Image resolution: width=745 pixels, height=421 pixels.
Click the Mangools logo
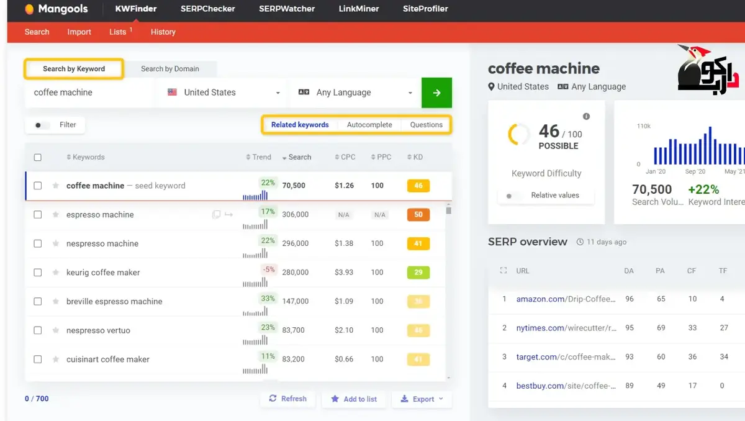coord(56,9)
